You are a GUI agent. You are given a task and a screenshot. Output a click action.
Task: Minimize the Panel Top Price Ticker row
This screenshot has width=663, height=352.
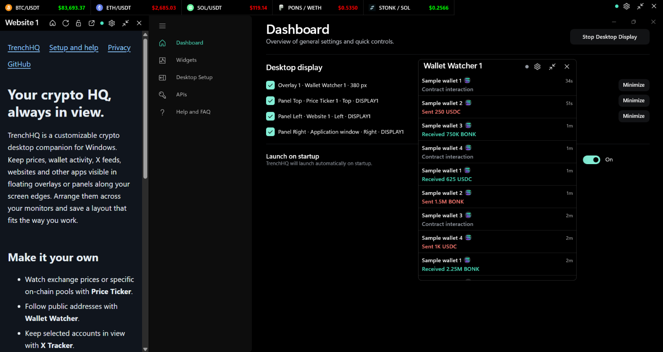[634, 101]
